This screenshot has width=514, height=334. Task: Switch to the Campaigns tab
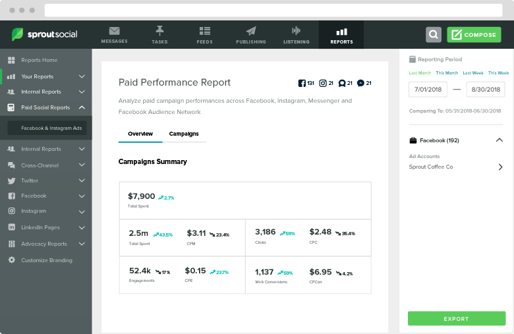click(184, 134)
